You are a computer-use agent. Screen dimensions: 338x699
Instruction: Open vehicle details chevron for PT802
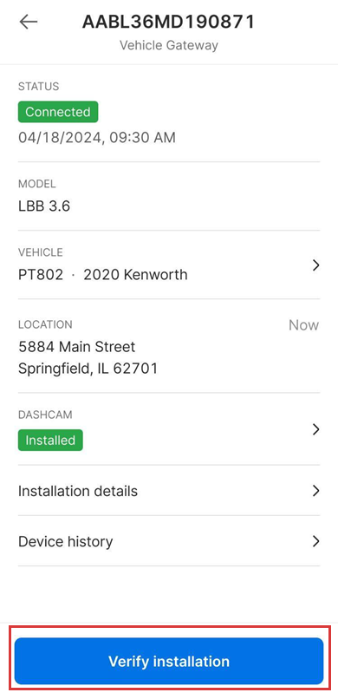(x=315, y=265)
